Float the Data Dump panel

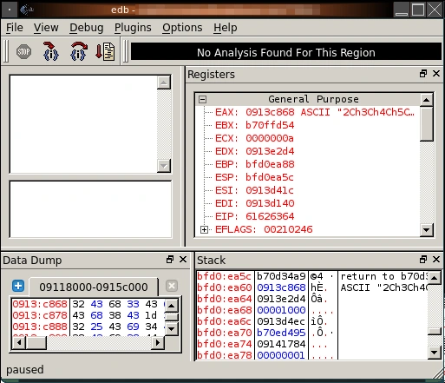[x=170, y=260]
